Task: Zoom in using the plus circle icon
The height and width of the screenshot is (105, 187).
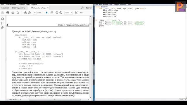Action: point(61,13)
